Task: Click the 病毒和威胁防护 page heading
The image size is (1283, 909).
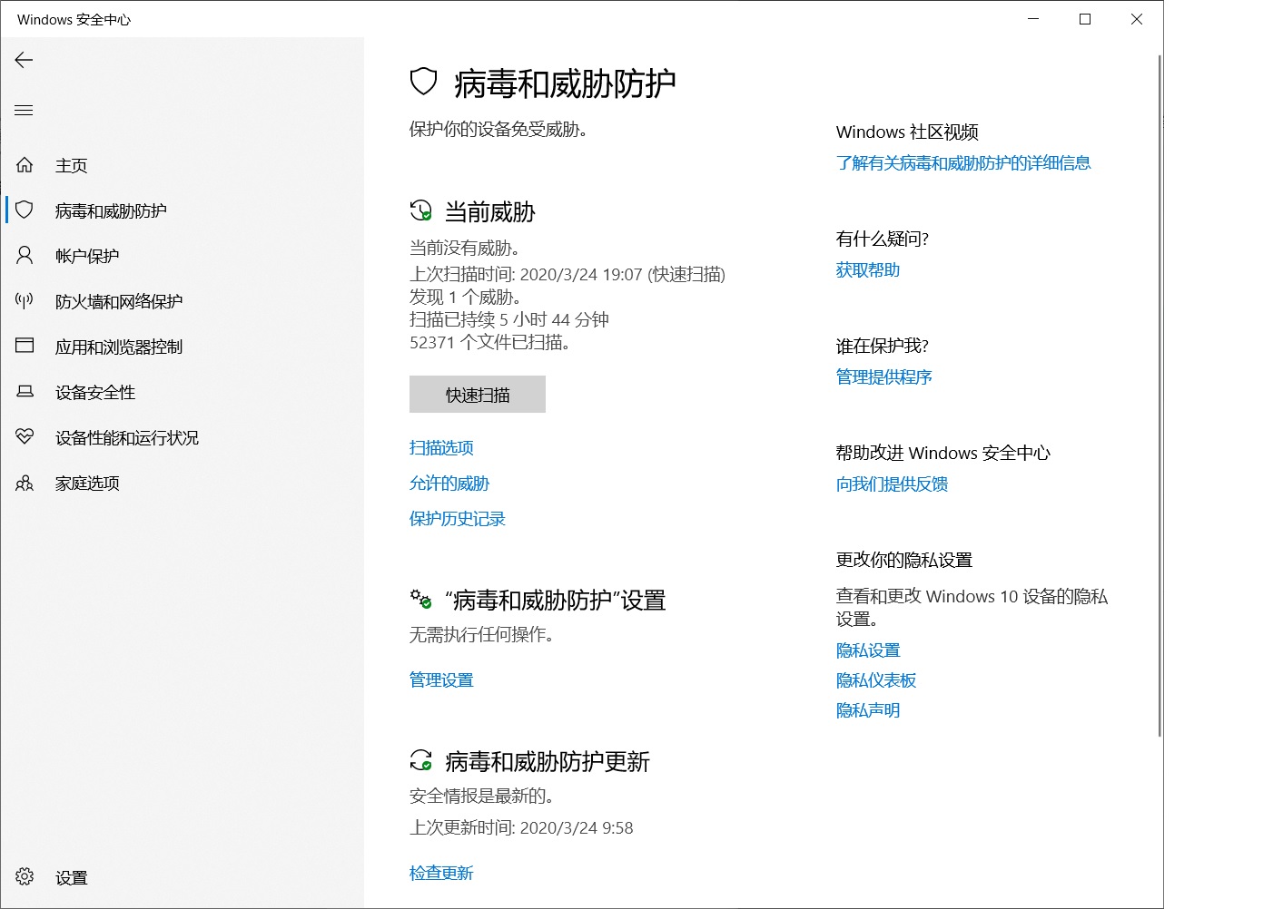Action: coord(565,83)
